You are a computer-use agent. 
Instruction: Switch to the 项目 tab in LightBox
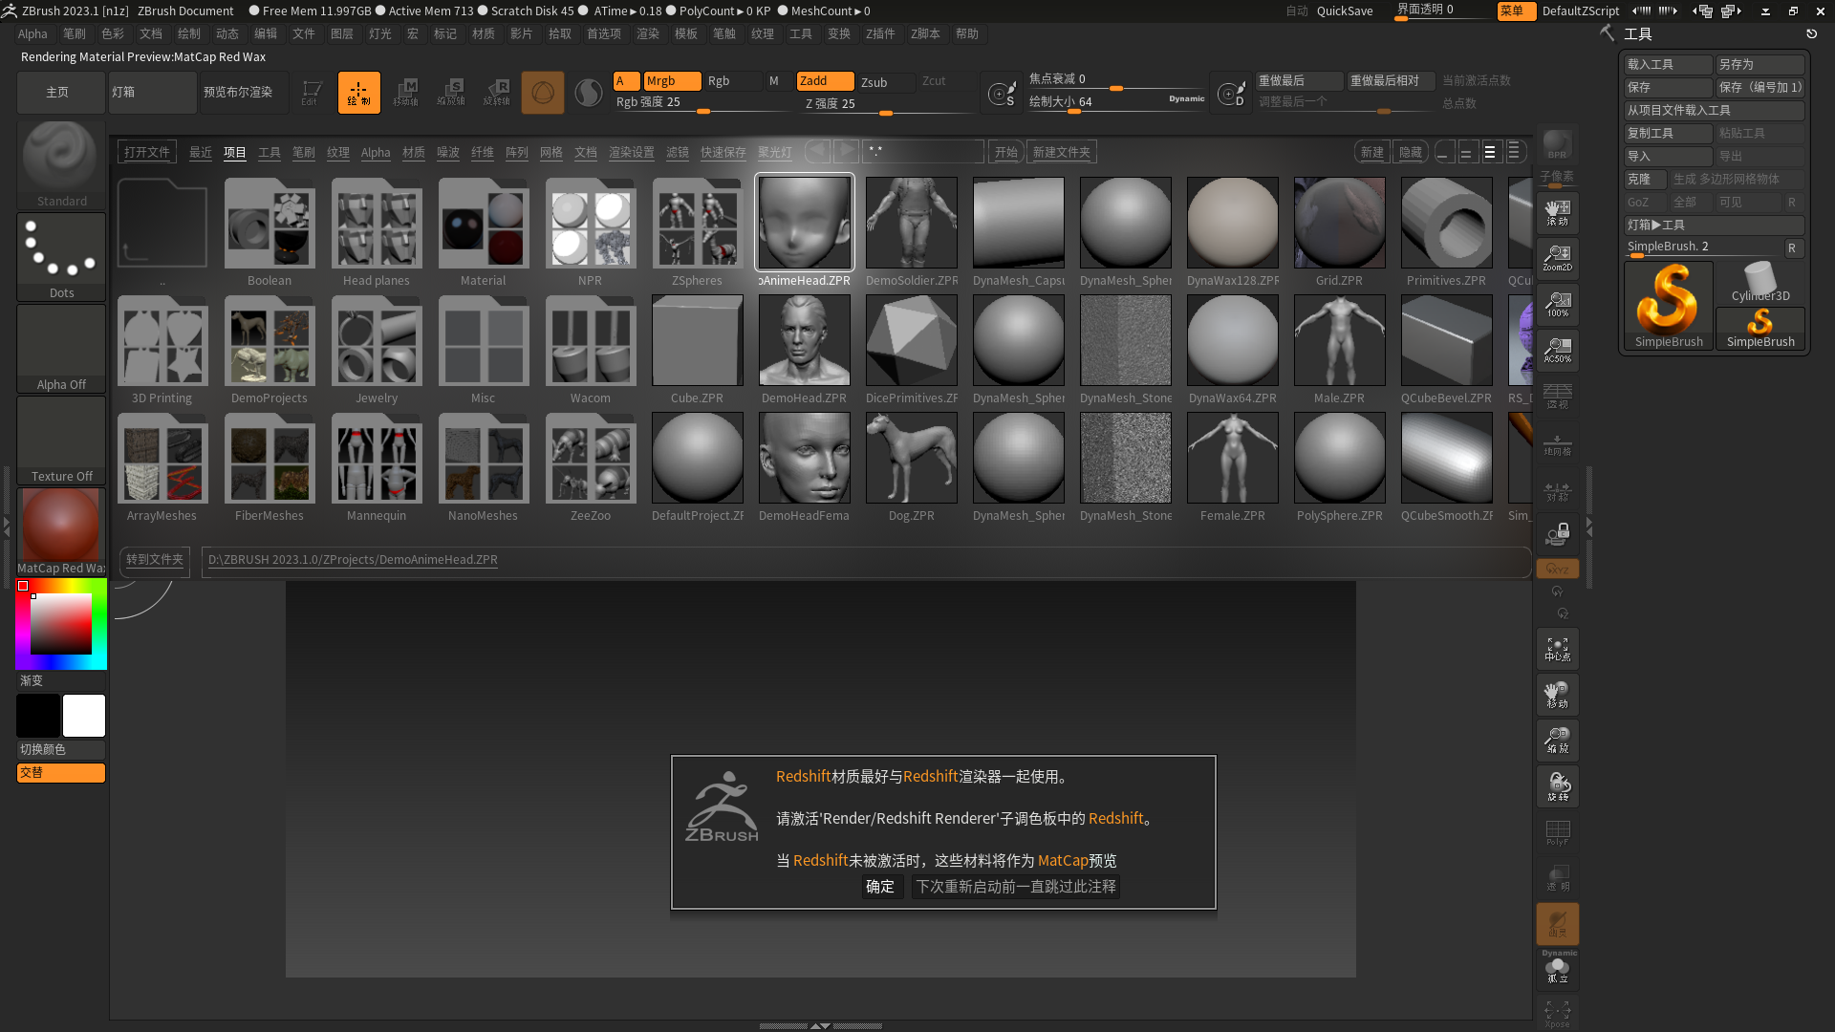(x=234, y=152)
